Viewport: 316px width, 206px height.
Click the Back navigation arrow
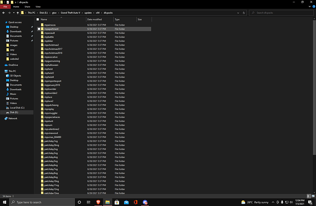(x=4, y=13)
